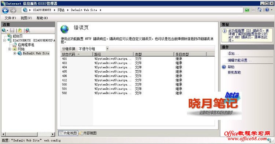Screen dimensions: 275x144
Task: Click the connect globe icon in Connections toolbar
Action: pos(4,31)
